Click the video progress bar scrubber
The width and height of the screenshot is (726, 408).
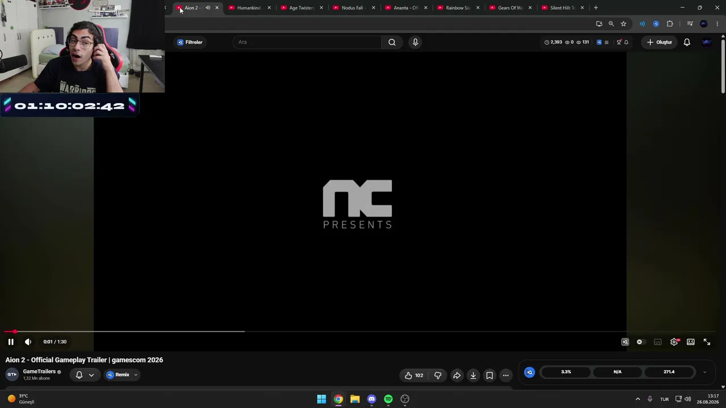point(15,331)
